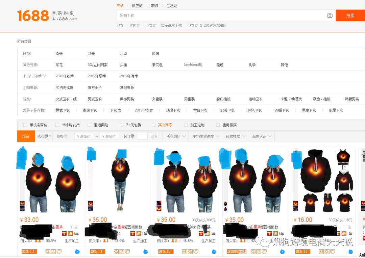Expand the 所在地区 dropdown
The width and height of the screenshot is (365, 258).
[176, 136]
